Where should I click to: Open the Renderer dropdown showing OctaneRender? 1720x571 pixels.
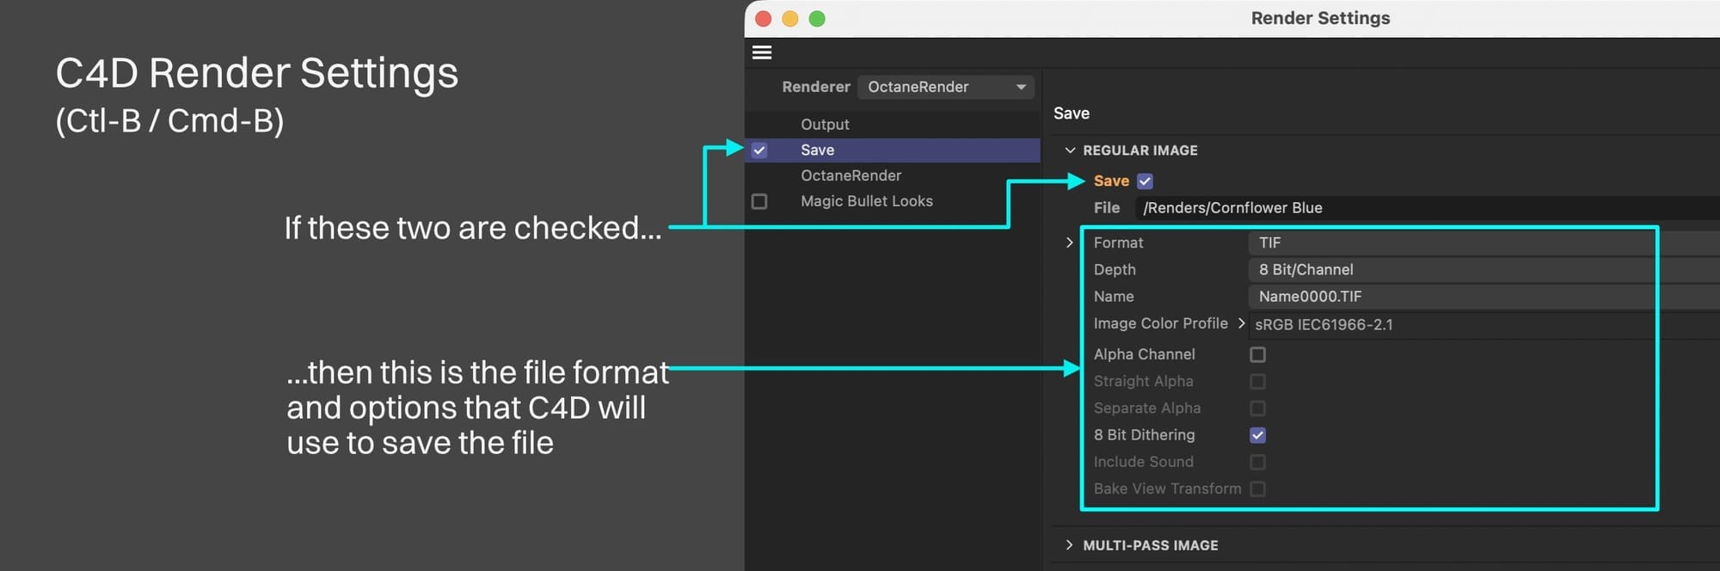pos(946,87)
